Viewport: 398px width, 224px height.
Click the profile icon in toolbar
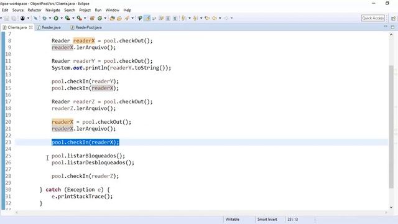[x=22, y=18]
